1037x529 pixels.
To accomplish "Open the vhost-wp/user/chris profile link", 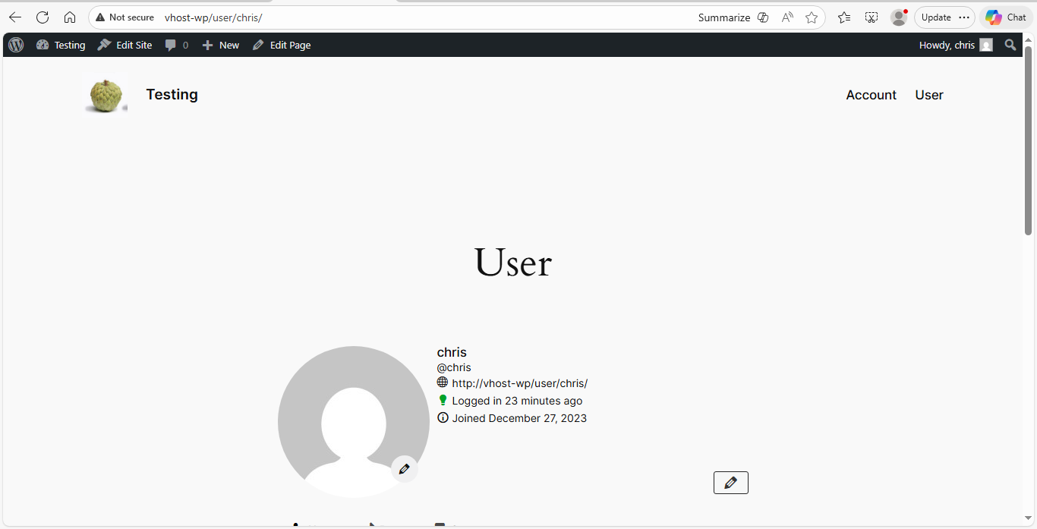I will (x=520, y=383).
